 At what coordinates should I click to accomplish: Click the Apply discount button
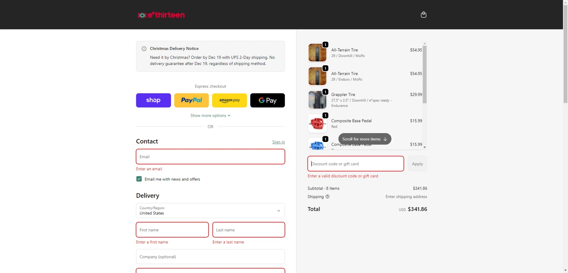pyautogui.click(x=417, y=164)
